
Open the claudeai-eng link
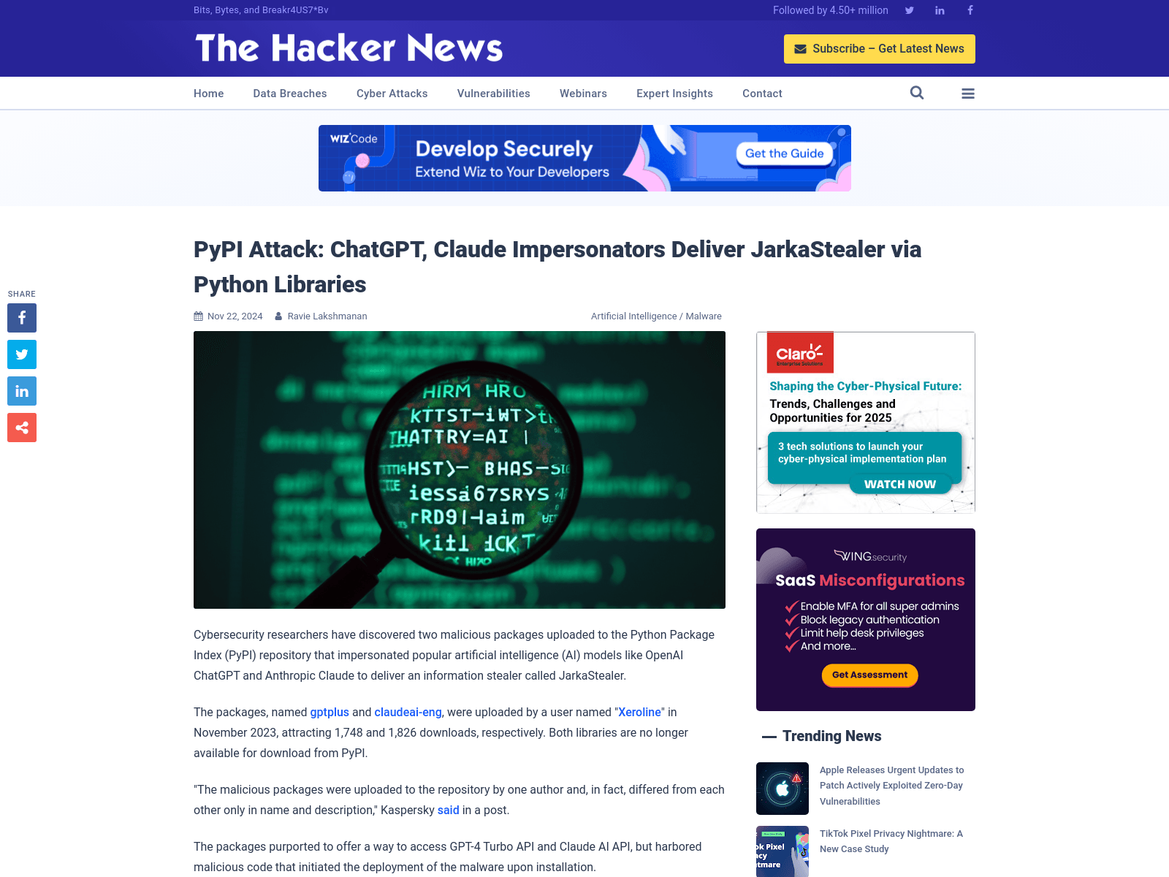(x=408, y=712)
